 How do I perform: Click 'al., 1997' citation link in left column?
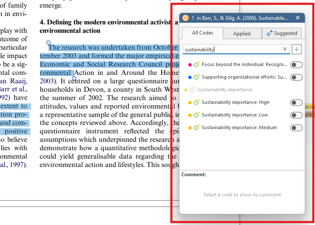[12, 165]
